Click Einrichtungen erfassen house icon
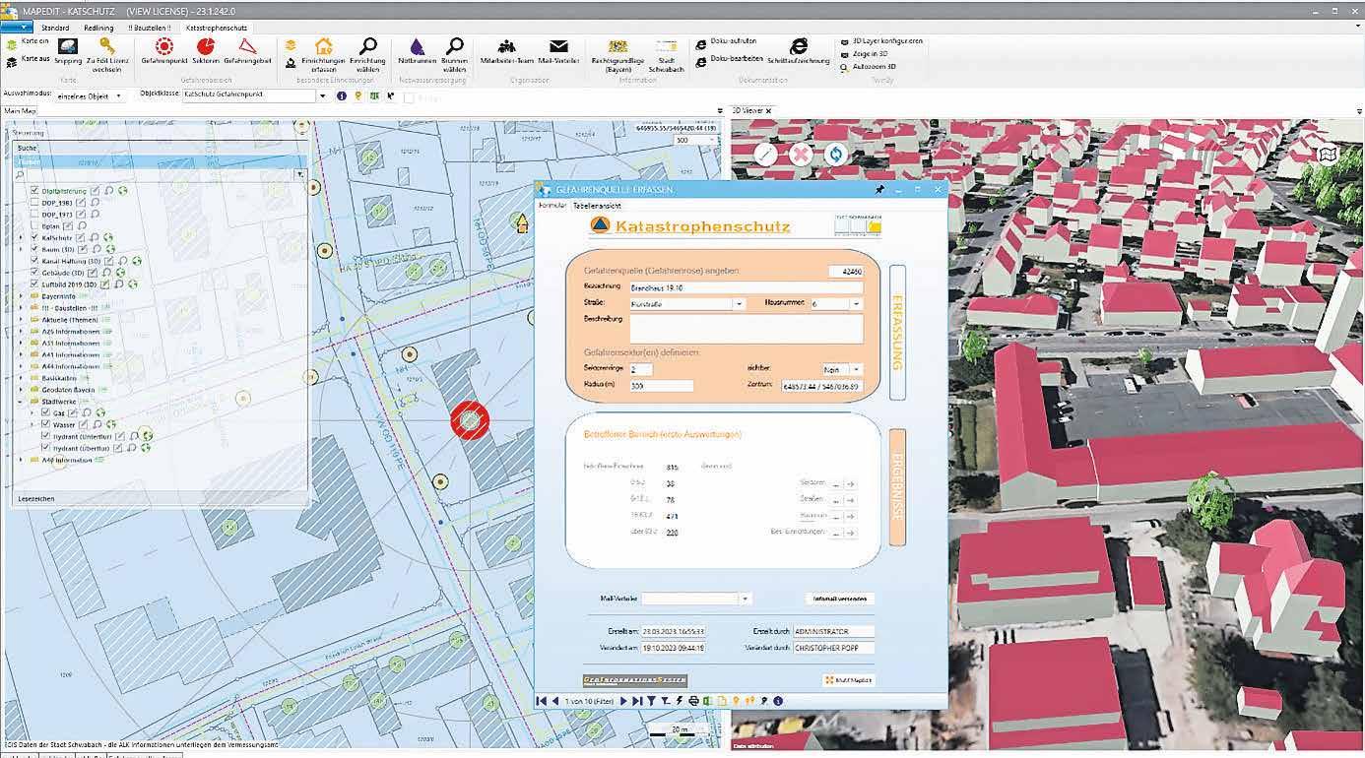This screenshot has height=758, width=1365. click(323, 47)
